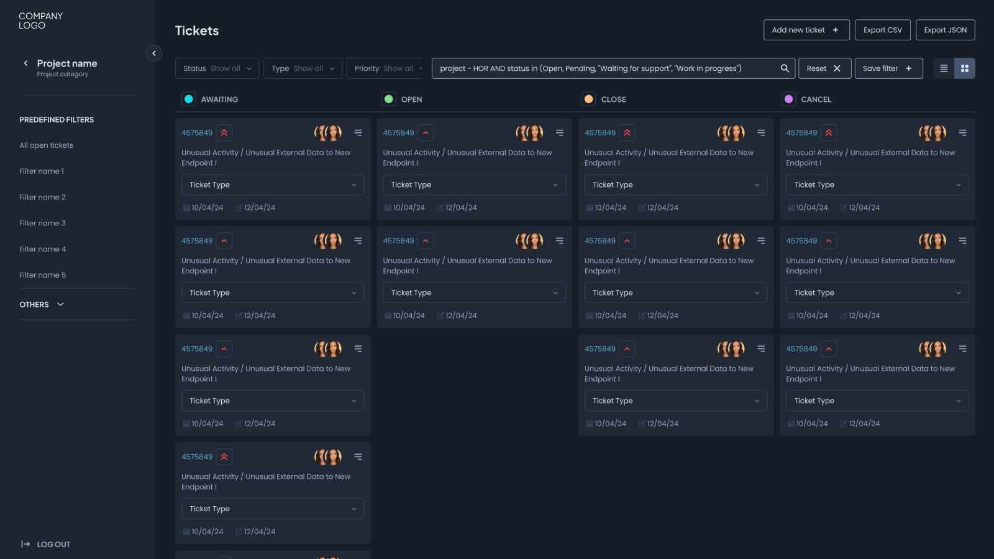Switch to list view layout

[x=944, y=68]
